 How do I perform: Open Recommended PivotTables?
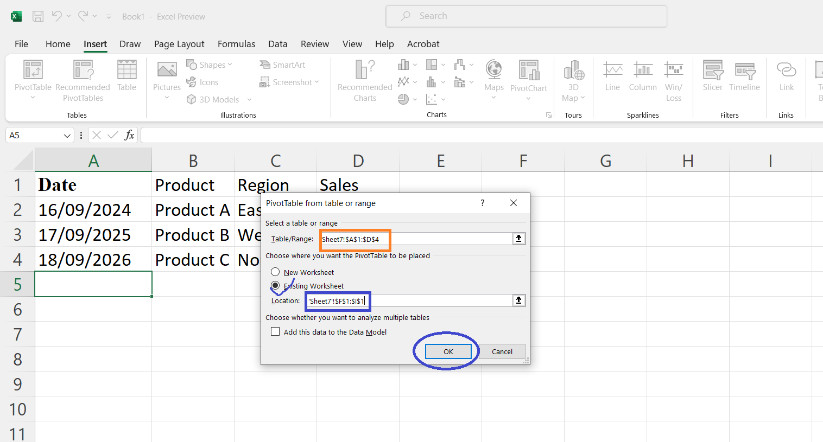[83, 81]
